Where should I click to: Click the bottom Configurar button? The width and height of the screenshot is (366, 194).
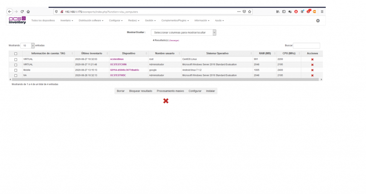point(195,91)
